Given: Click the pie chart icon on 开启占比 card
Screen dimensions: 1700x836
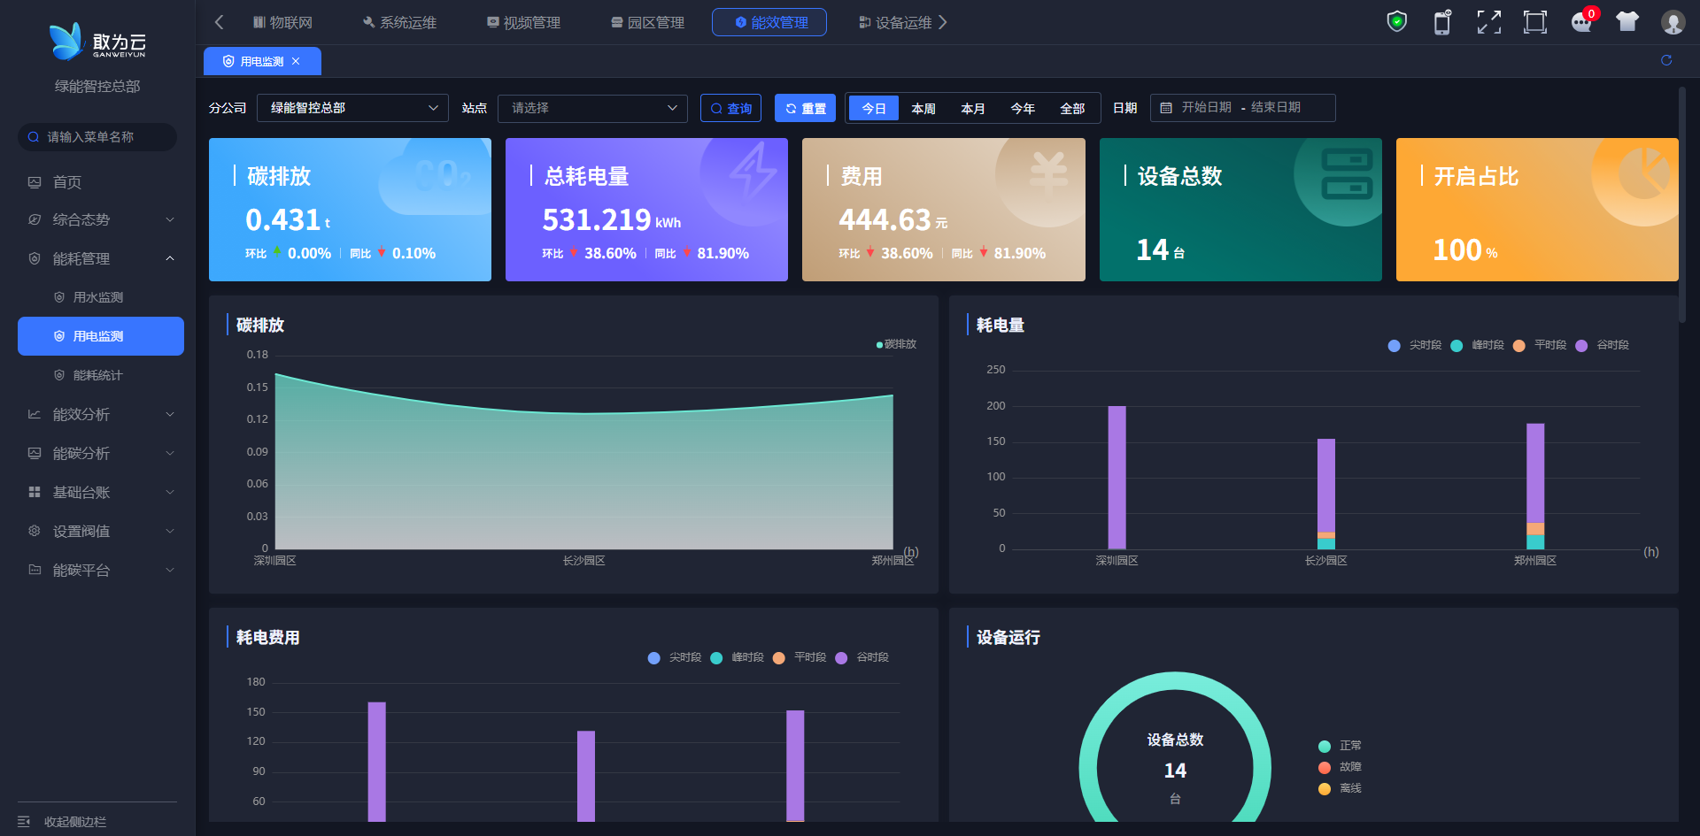Looking at the screenshot, I should pos(1645,173).
